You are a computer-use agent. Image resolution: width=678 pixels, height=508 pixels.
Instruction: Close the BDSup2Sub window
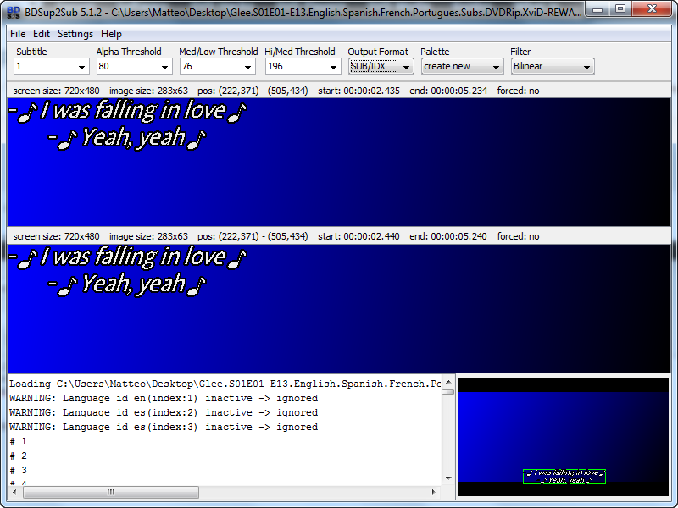pos(653,8)
